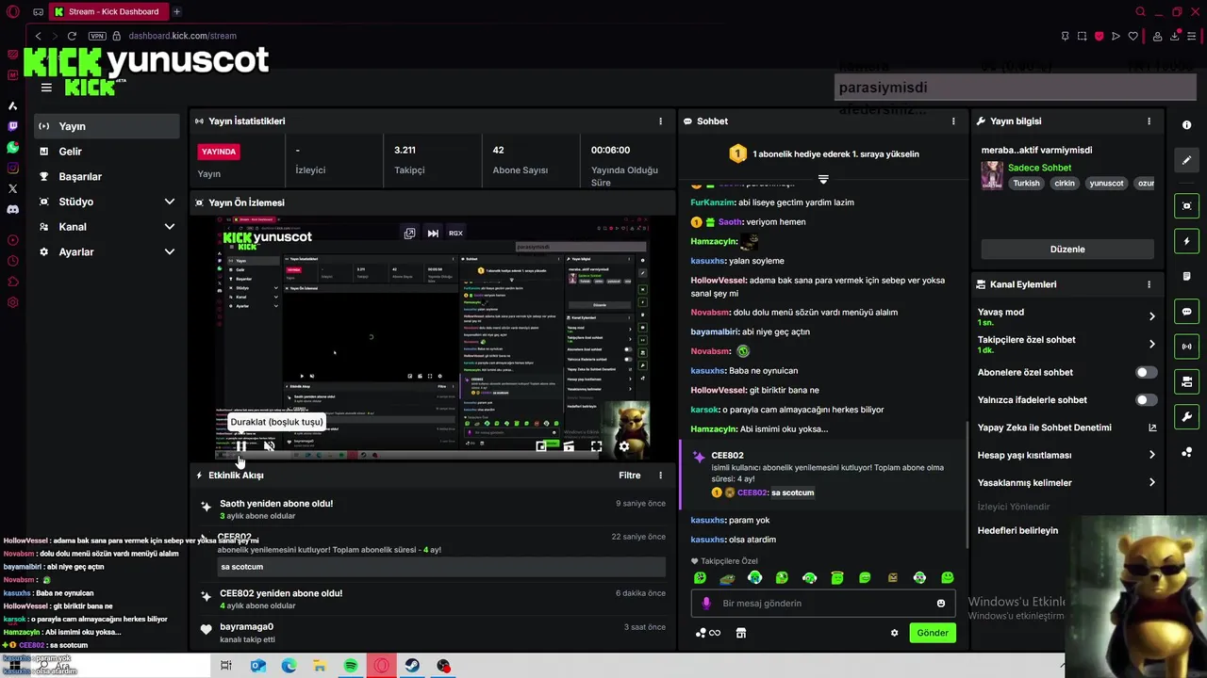The height and width of the screenshot is (678, 1207).
Task: Toggle the lightning activity feed widget in the right sidebar
Action: [x=1186, y=242]
